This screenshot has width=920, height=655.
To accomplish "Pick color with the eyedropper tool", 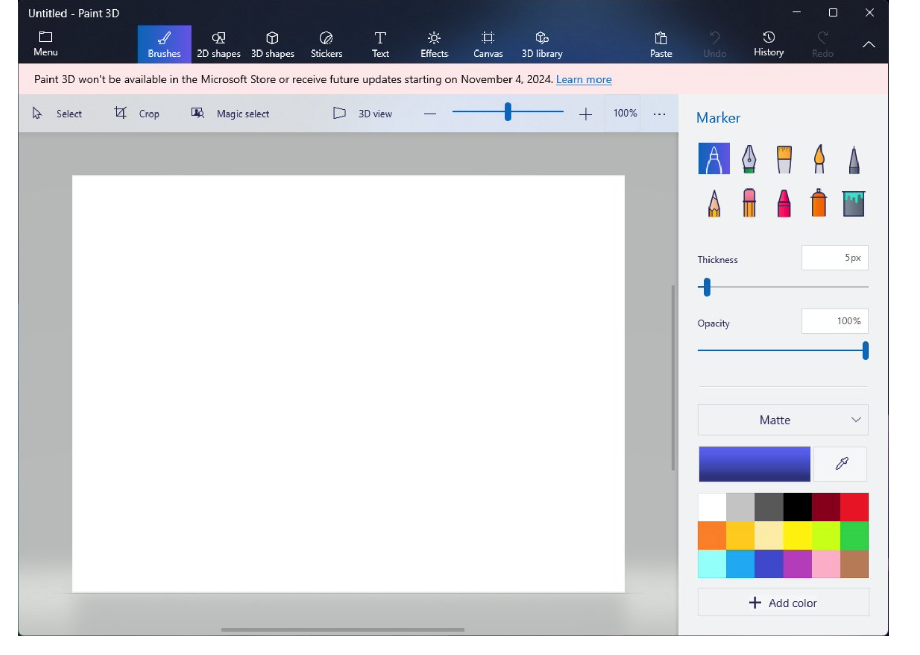I will click(840, 463).
